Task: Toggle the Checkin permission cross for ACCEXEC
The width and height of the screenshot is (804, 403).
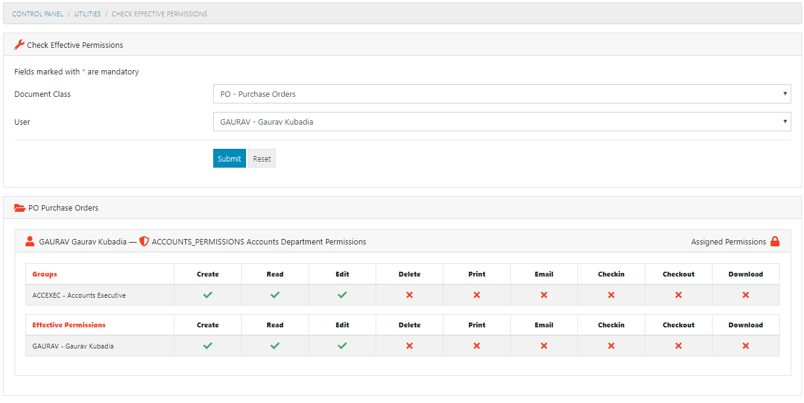Action: point(611,295)
